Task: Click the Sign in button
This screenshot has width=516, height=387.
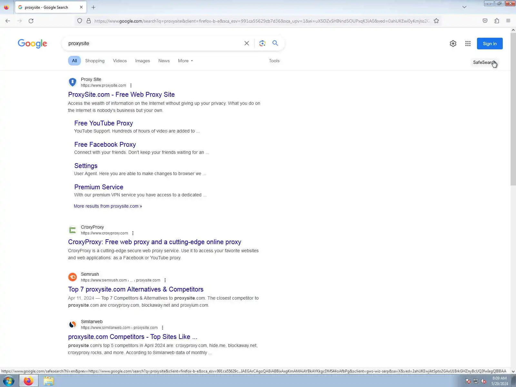Action: [490, 44]
